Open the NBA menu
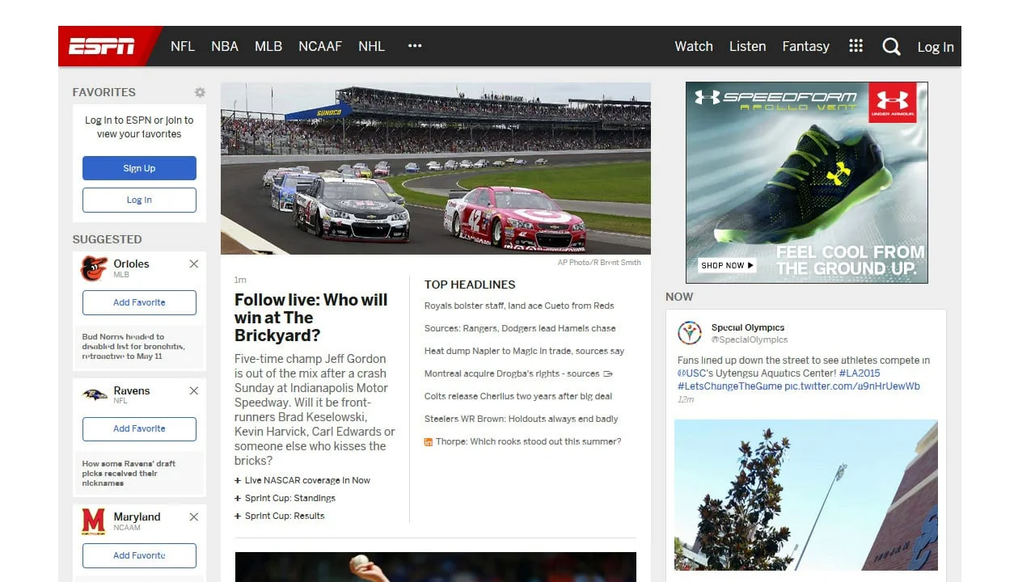Viewport: 1035px width, 582px height. [225, 46]
